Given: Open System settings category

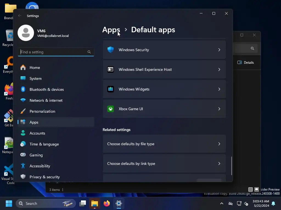Looking at the screenshot, I should tap(56, 78).
